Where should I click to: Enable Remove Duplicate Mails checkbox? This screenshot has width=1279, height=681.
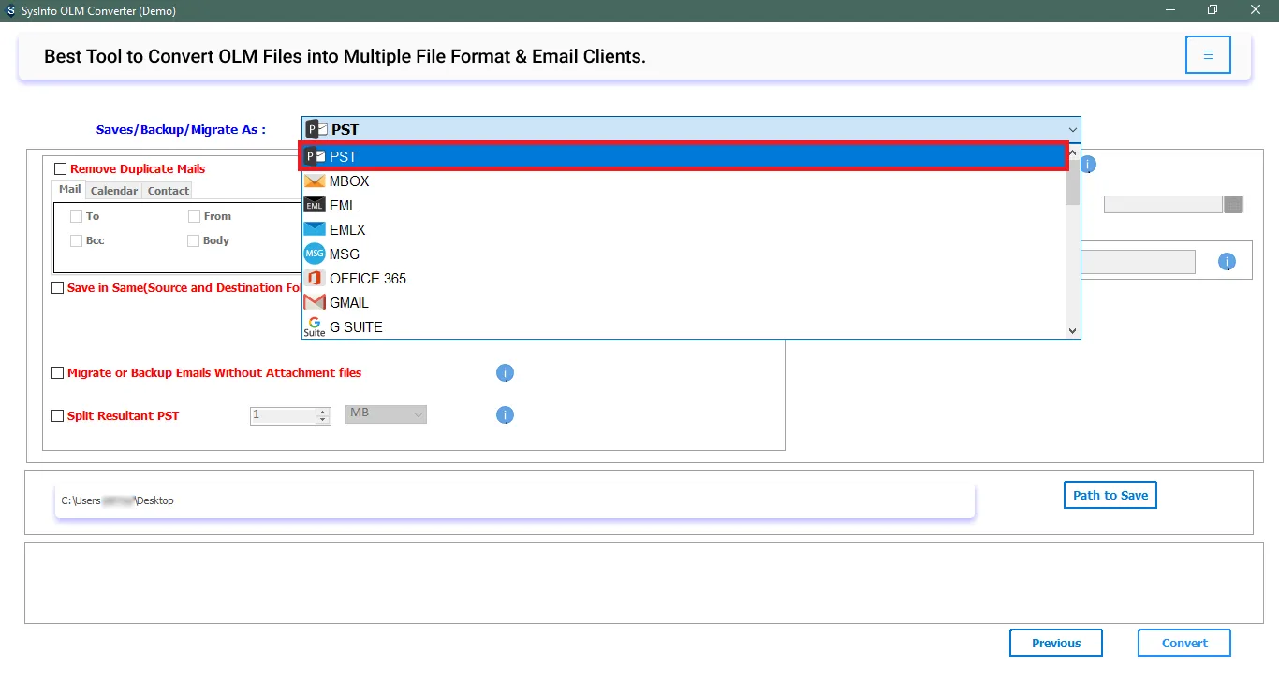pyautogui.click(x=61, y=169)
